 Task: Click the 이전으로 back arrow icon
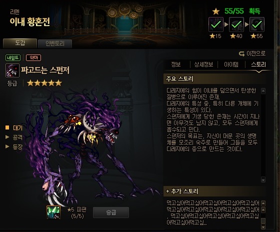coord(241,53)
